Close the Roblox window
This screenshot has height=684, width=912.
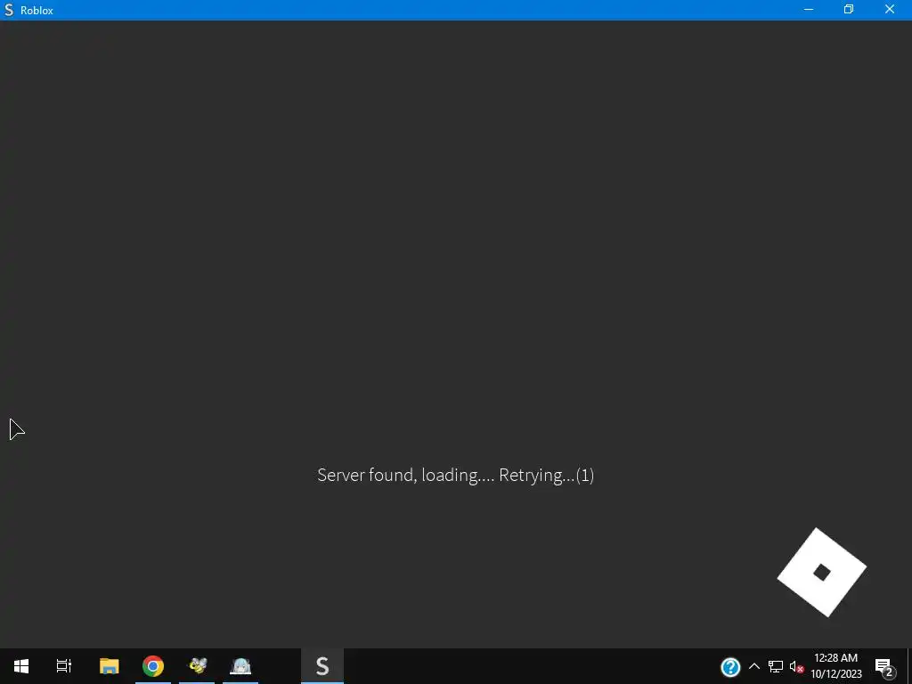890,9
